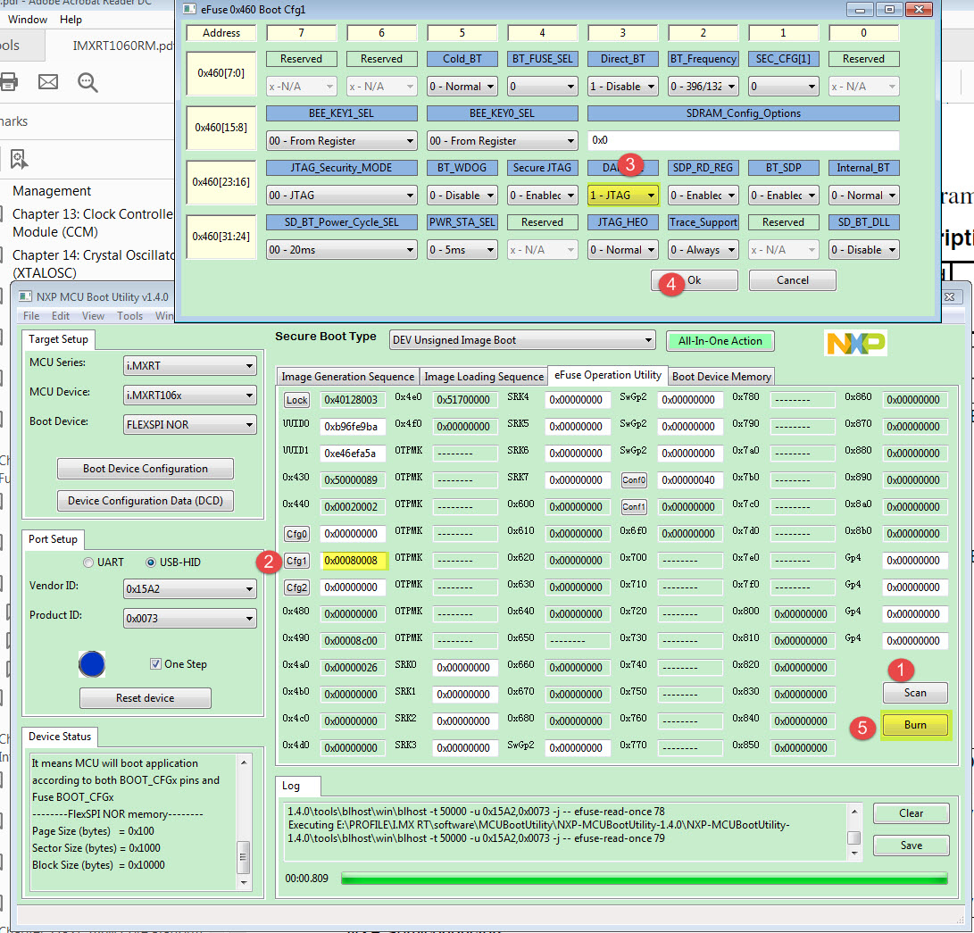Click the Burn button
974x933 pixels.
point(915,725)
